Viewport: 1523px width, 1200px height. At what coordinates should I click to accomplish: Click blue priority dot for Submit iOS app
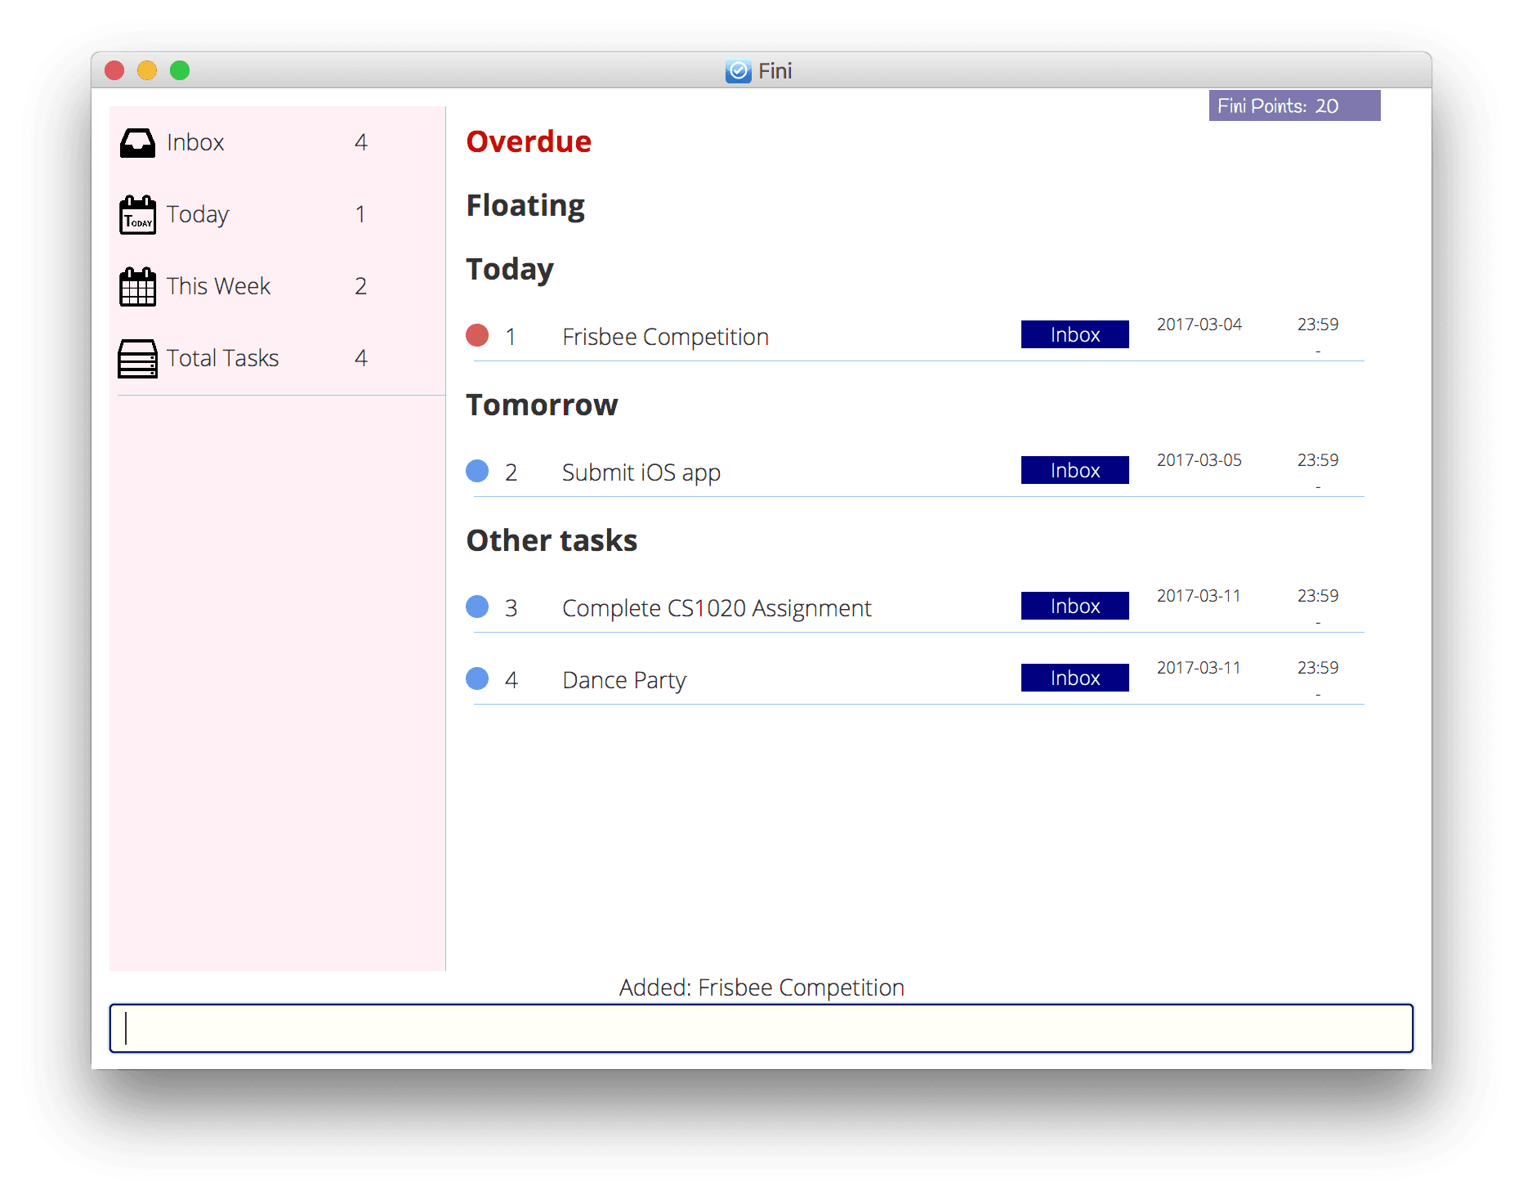coord(477,471)
